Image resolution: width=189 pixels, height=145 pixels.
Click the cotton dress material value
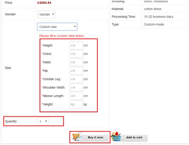153,9
